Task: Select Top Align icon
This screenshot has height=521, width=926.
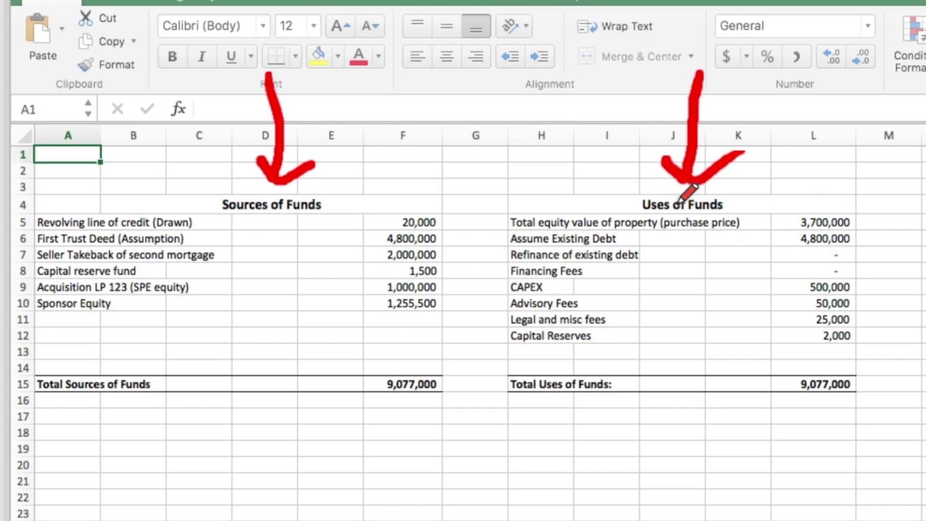Action: tap(417, 26)
